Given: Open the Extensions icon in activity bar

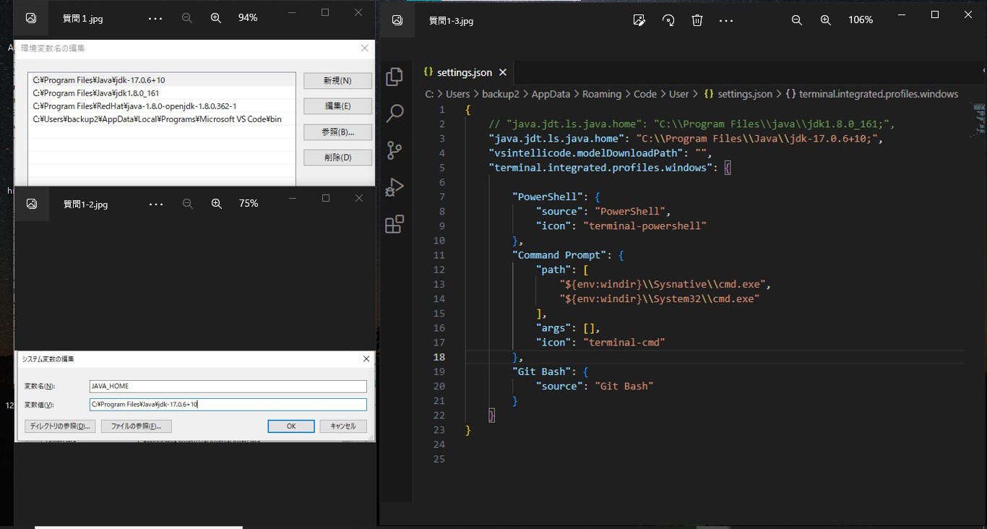Looking at the screenshot, I should pyautogui.click(x=395, y=225).
